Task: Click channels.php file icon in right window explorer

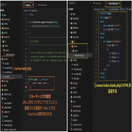Action: [x=72, y=69]
